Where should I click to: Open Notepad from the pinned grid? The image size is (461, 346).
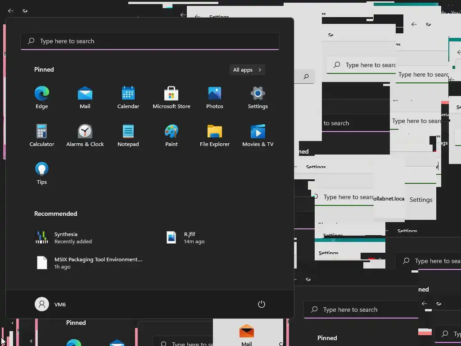tap(128, 135)
